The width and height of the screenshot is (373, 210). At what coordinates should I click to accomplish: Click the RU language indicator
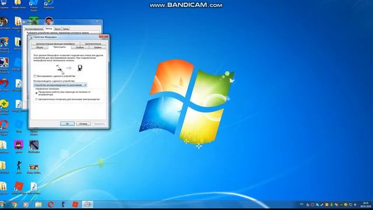click(x=302, y=204)
